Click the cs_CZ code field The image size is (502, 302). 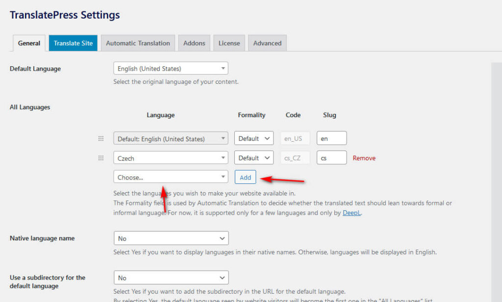click(x=295, y=158)
